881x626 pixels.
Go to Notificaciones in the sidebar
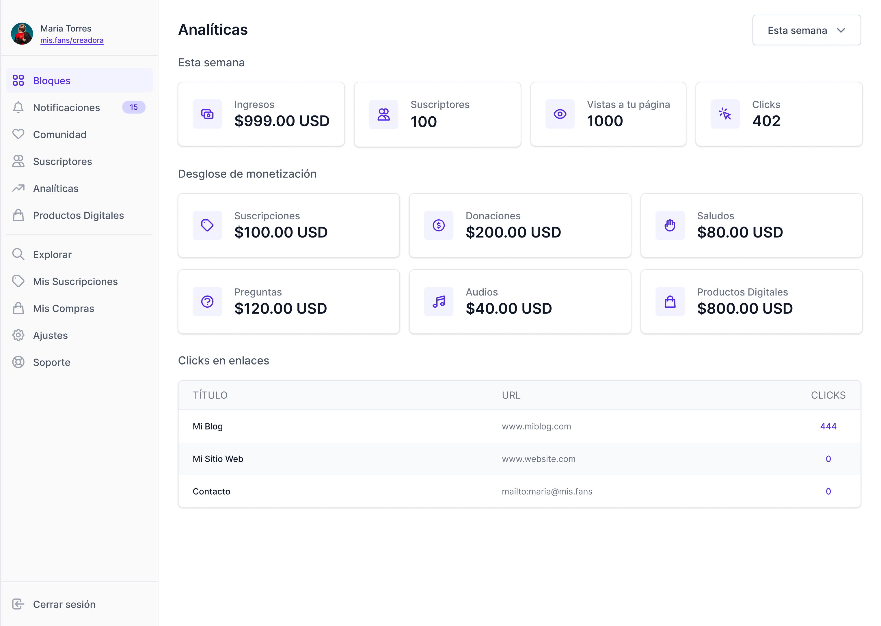79,108
